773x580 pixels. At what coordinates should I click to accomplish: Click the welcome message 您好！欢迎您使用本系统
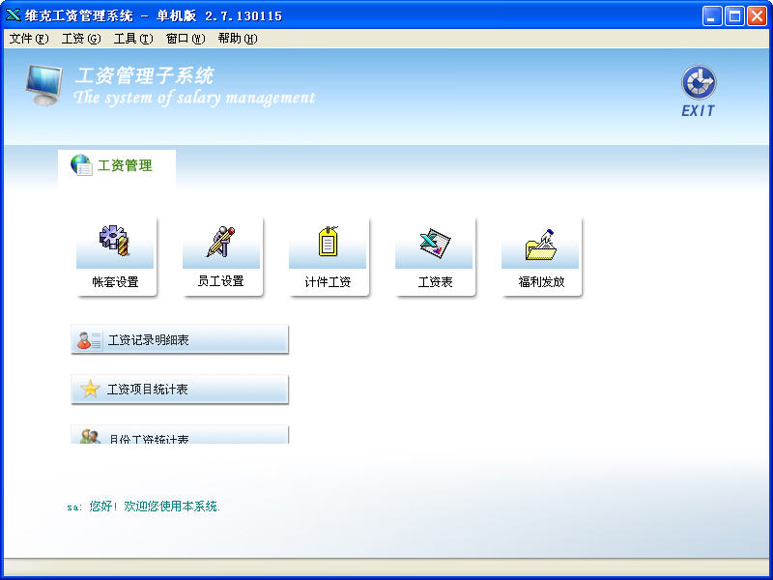(155, 506)
